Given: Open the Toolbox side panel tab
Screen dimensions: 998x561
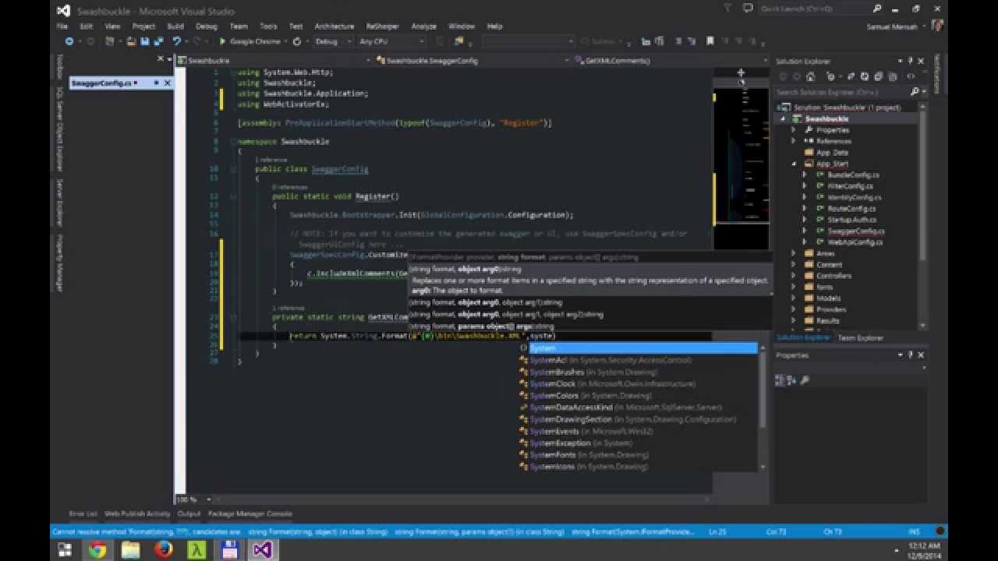Looking at the screenshot, I should tap(59, 67).
